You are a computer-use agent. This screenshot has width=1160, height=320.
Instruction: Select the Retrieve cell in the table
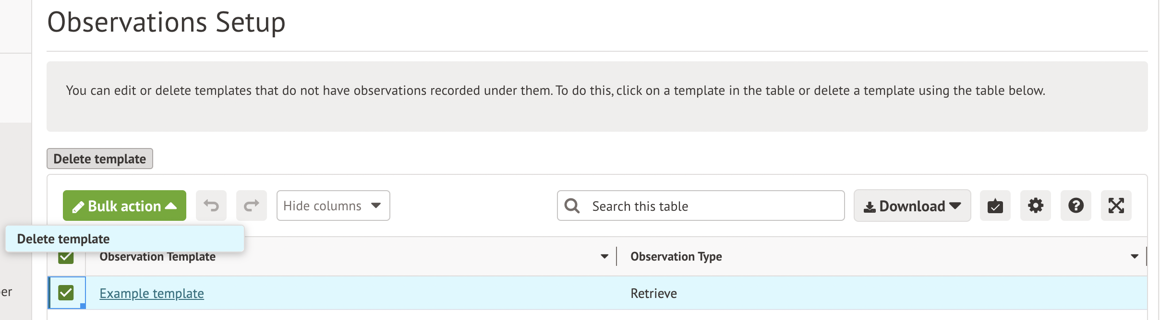pos(653,293)
